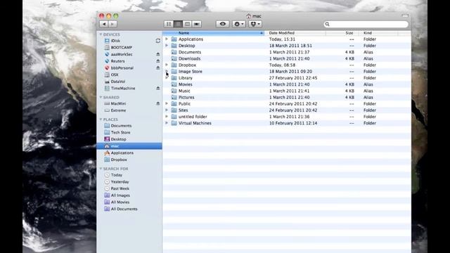
Task: Expand the Virtual Machines folder row
Action: [x=167, y=123]
